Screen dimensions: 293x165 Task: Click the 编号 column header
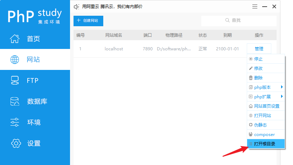tap(81, 35)
